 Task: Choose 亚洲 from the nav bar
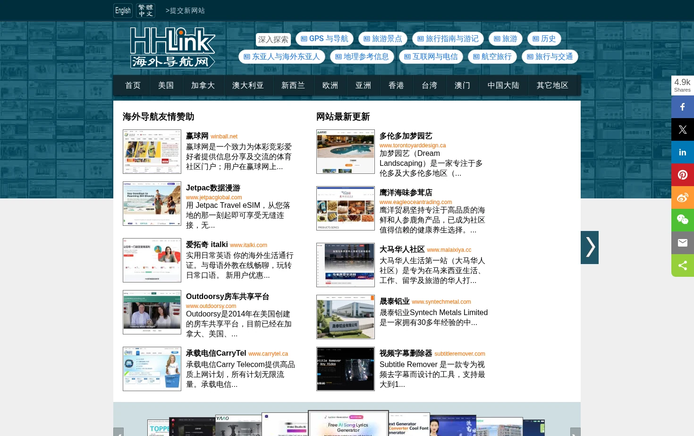coord(363,85)
